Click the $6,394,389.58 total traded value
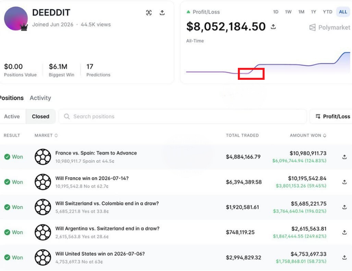This screenshot has width=352, height=271. [x=244, y=182]
